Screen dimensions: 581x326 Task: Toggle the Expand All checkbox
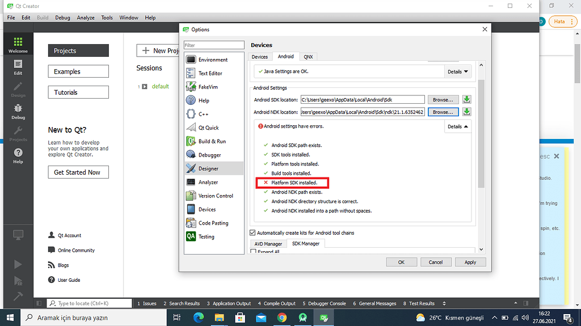(254, 252)
